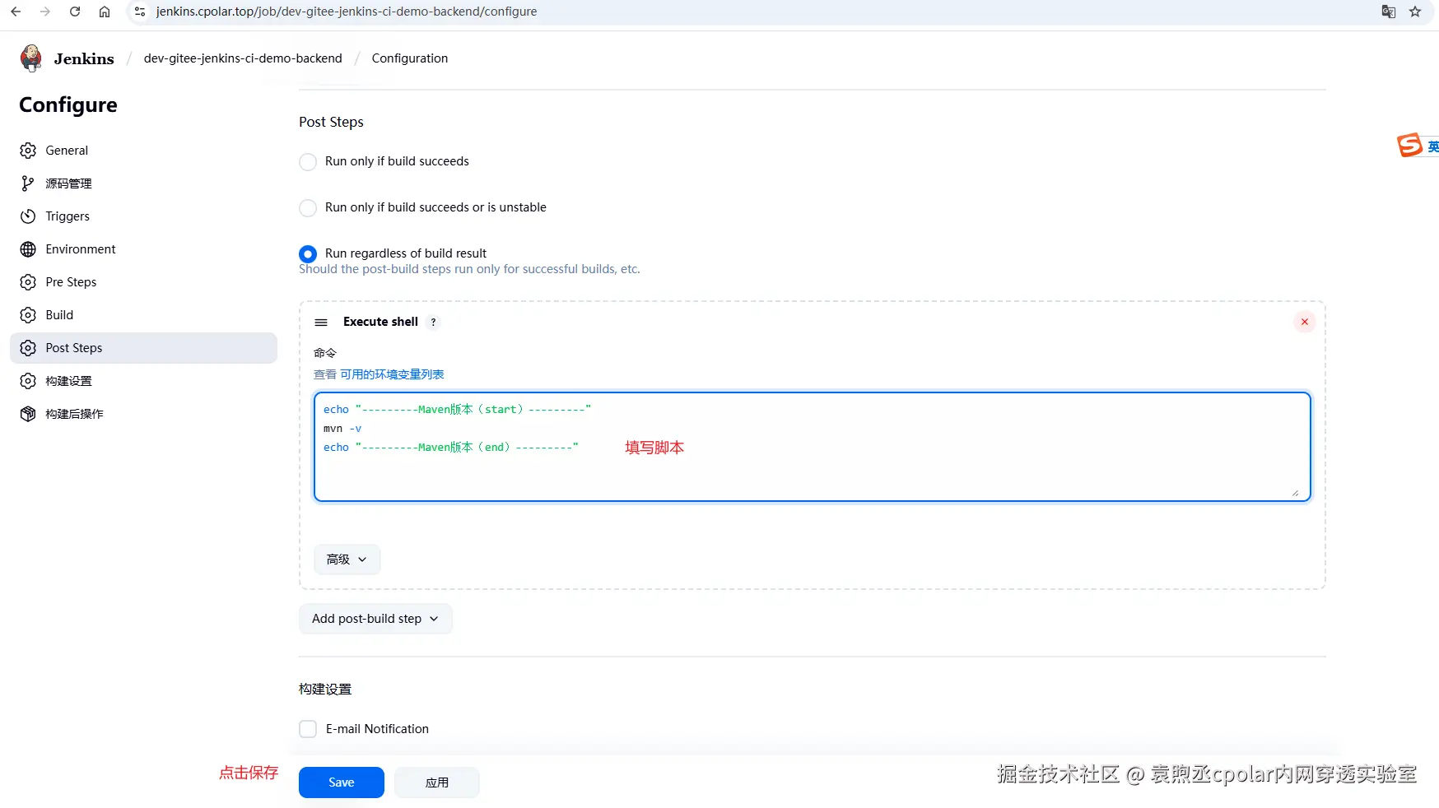Viewport: 1439px width, 808px height.
Task: Select Post Steps item in sidebar
Action: pos(143,348)
